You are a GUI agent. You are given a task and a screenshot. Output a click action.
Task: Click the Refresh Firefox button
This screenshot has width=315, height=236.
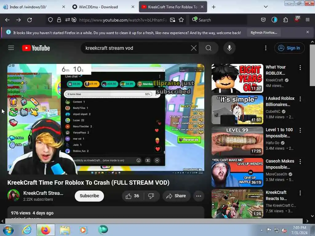click(x=264, y=33)
